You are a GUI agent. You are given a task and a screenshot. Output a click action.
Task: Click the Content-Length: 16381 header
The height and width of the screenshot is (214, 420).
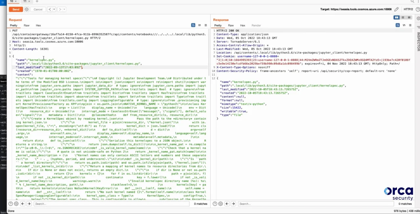click(x=31, y=49)
